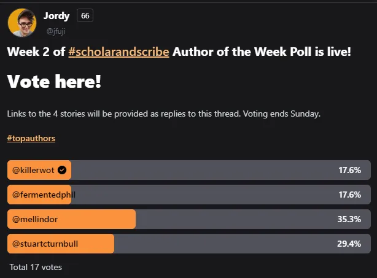This screenshot has width=377, height=278.
Task: Click the 17.6% result on @killerwot row
Action: coord(350,170)
